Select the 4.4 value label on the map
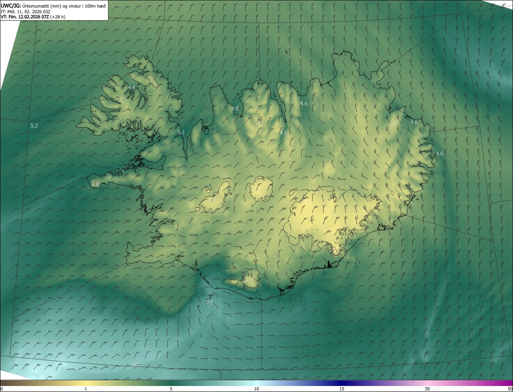 [131, 87]
